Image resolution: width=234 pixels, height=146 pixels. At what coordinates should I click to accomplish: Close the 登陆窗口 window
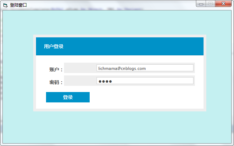(x=223, y=3)
